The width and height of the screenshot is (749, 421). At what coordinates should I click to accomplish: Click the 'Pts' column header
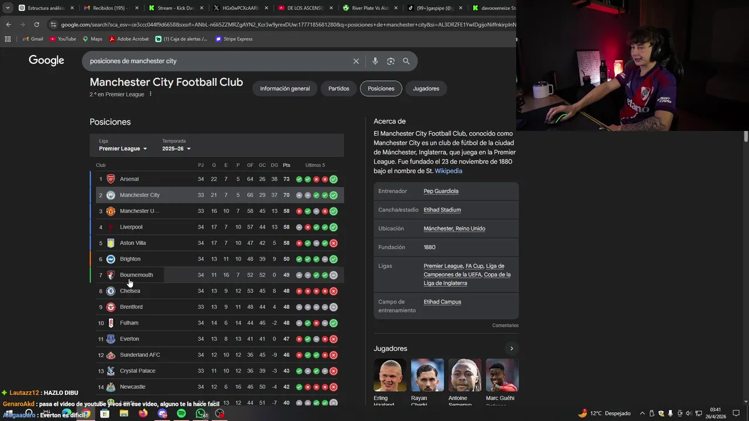286,165
